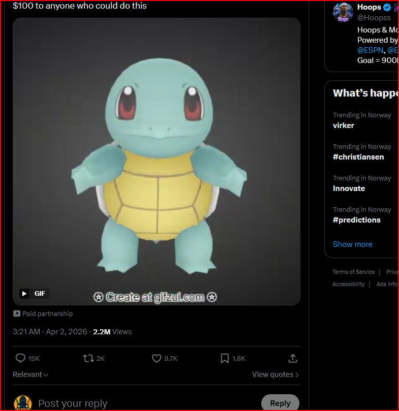Screen dimensions: 399x411
Task: Open View quotes link
Action: click(275, 374)
